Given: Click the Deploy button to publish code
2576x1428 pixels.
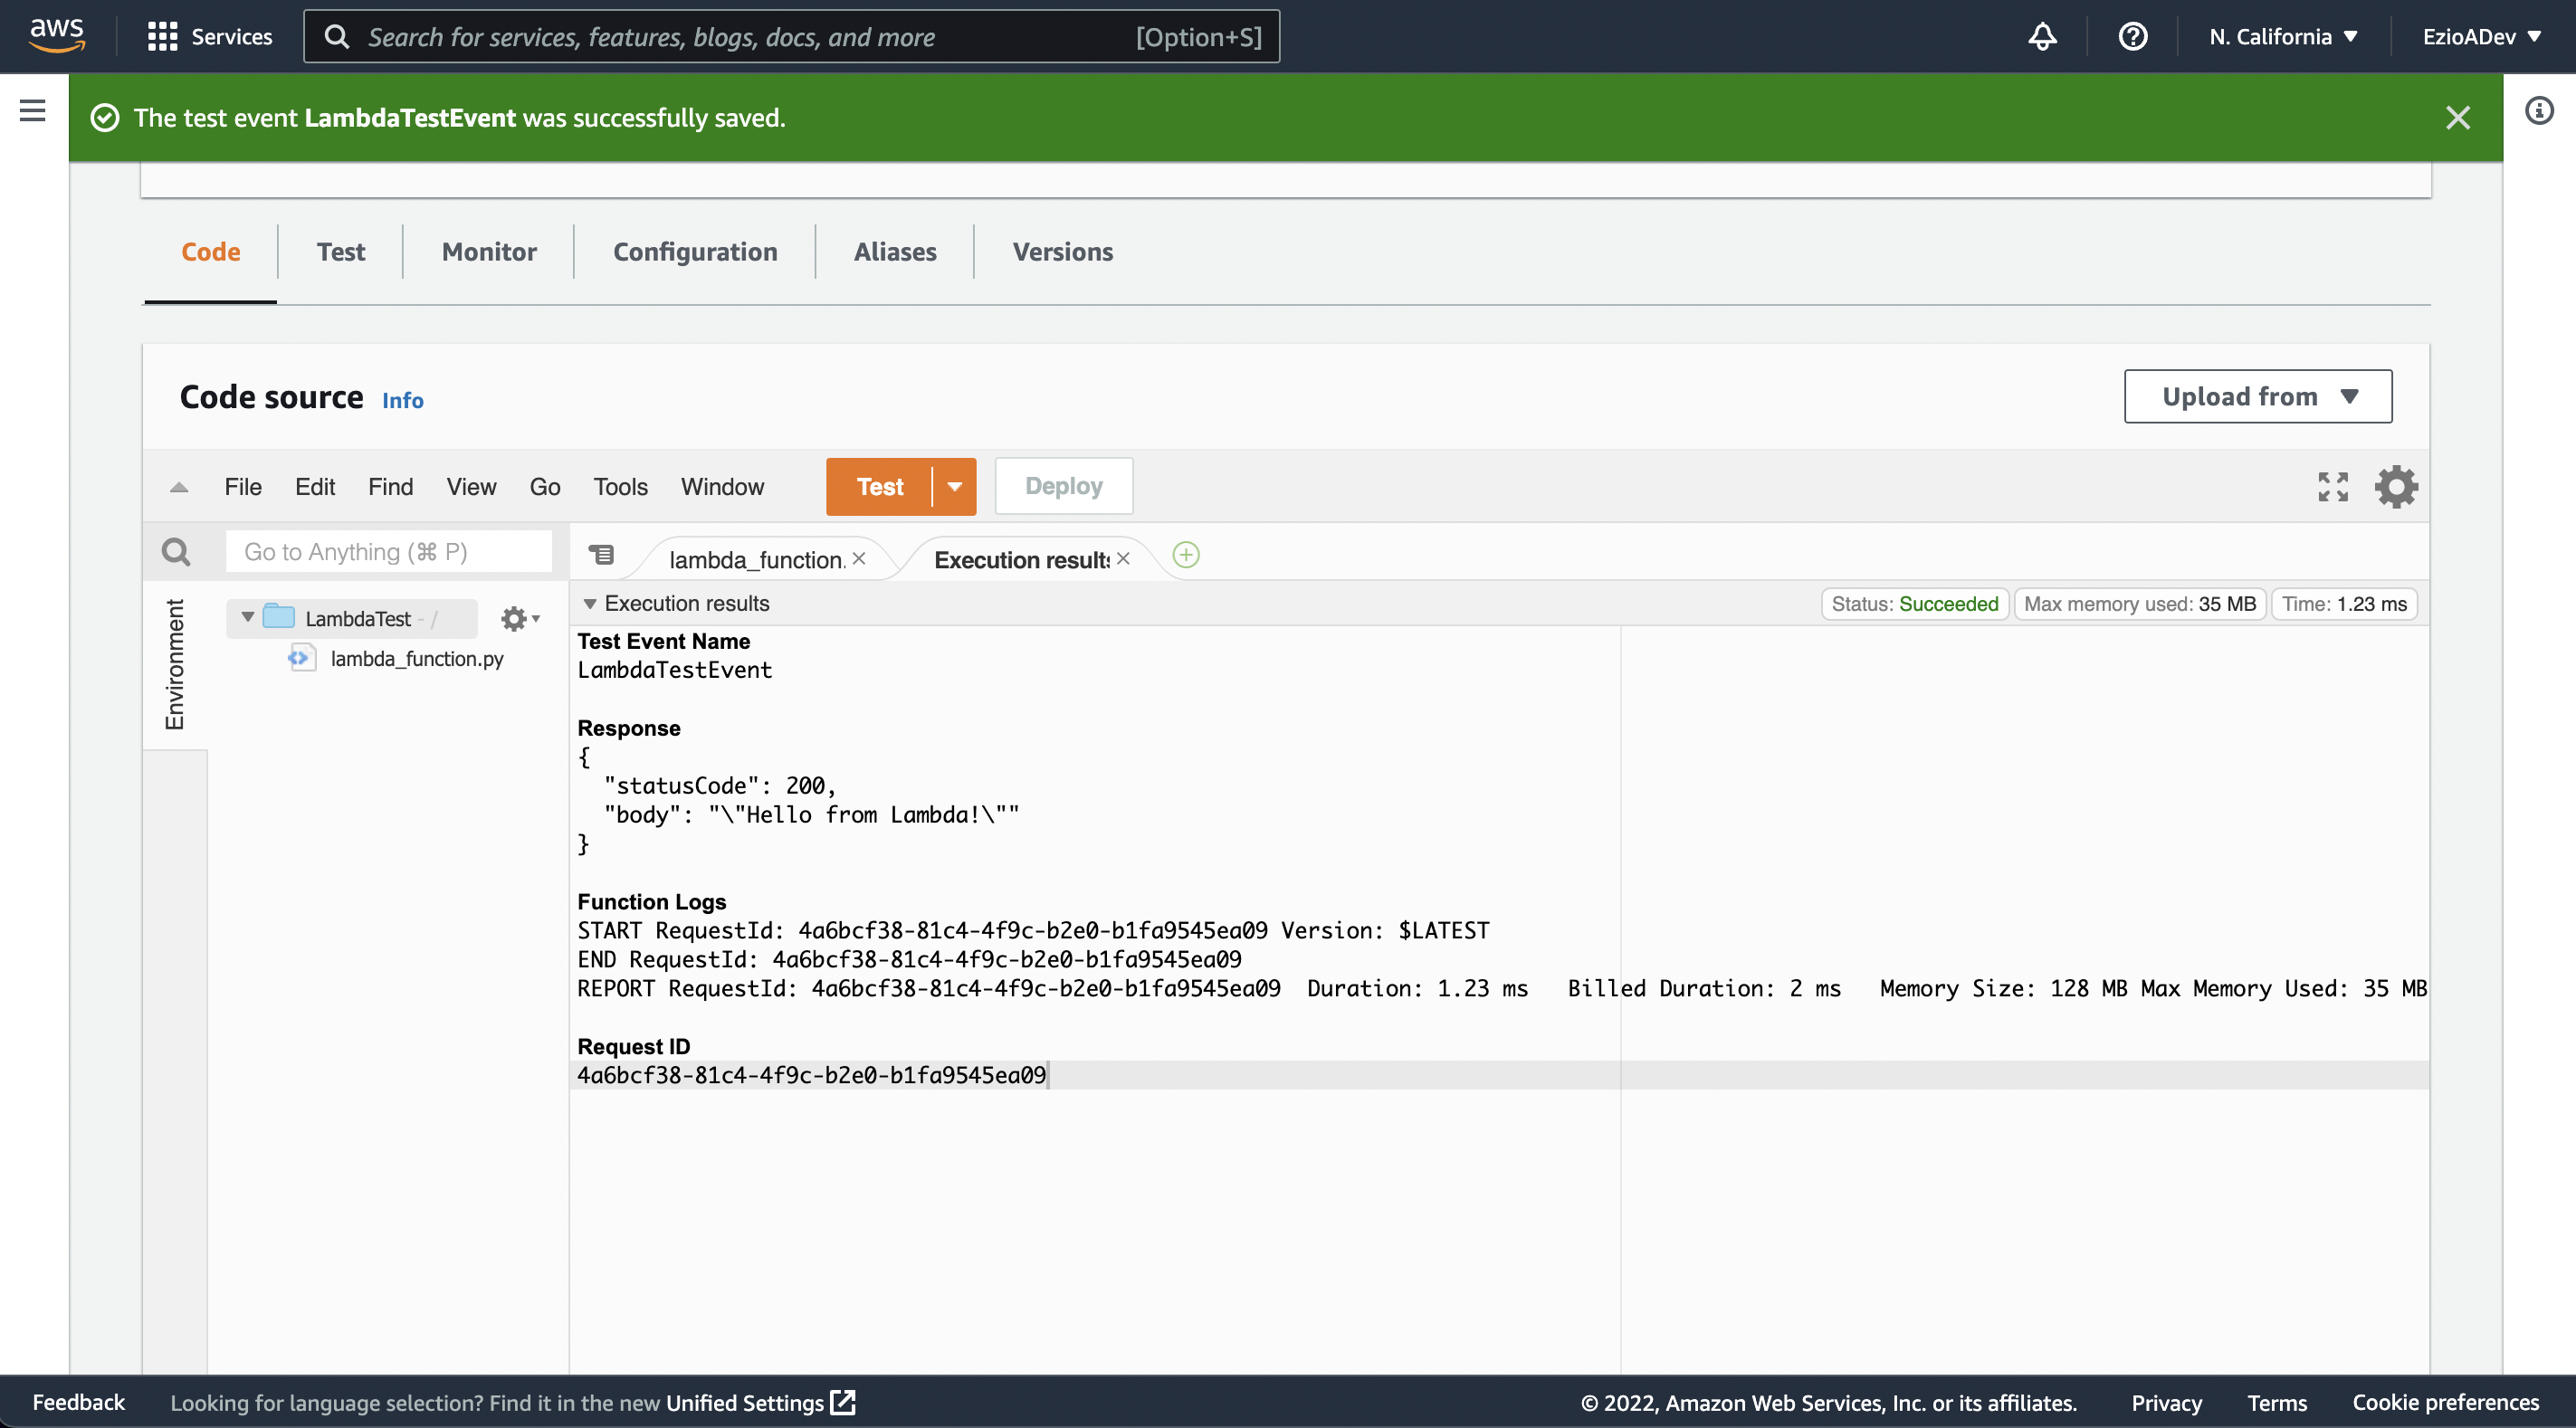Looking at the screenshot, I should [x=1064, y=485].
